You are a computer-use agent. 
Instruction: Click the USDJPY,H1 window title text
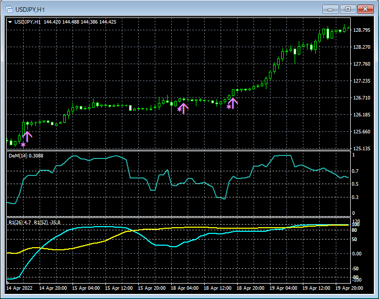pos(30,9)
